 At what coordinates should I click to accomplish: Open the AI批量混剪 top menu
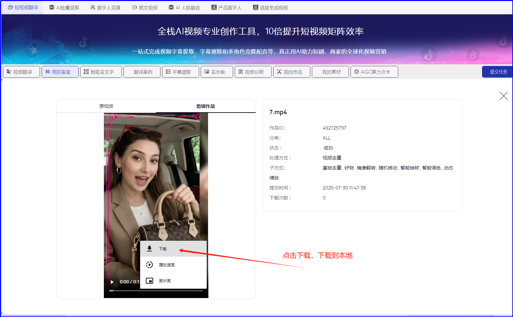pyautogui.click(x=64, y=8)
